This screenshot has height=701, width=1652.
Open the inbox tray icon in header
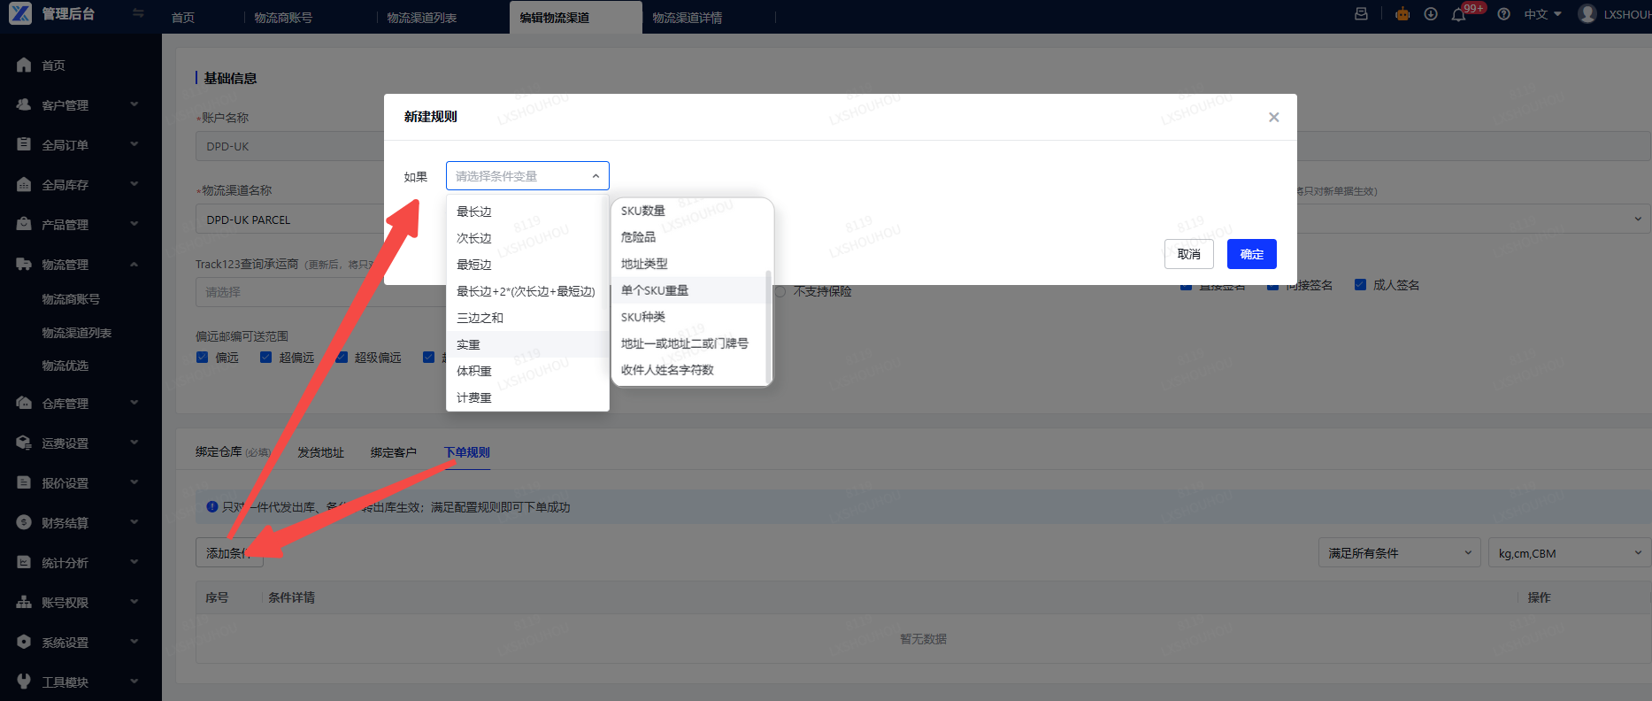[1361, 14]
